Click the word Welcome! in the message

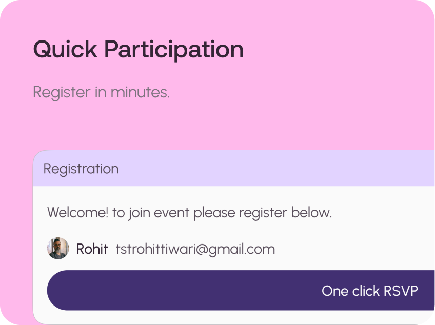(77, 212)
